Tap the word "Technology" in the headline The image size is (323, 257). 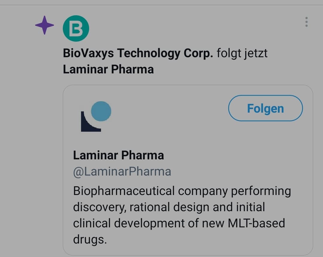pos(148,53)
